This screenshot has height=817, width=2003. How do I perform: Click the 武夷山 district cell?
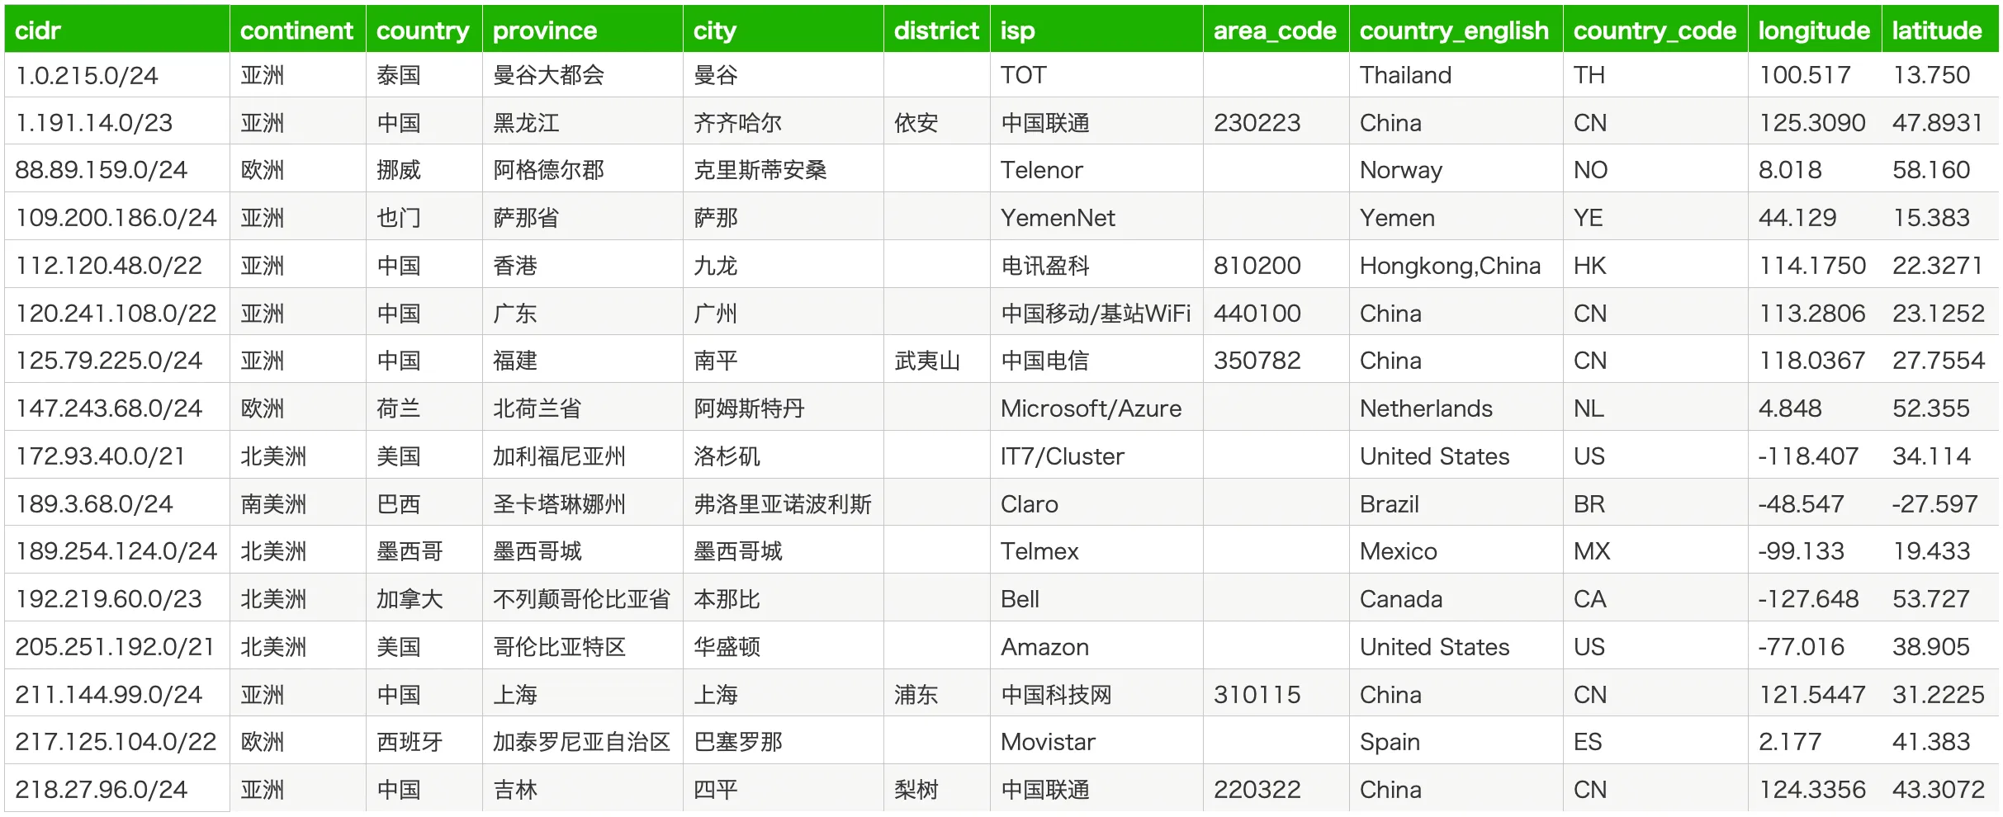pyautogui.click(x=937, y=360)
